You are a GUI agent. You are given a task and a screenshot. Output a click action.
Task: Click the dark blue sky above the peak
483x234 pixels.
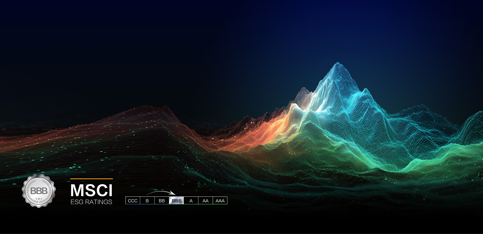(x=337, y=30)
